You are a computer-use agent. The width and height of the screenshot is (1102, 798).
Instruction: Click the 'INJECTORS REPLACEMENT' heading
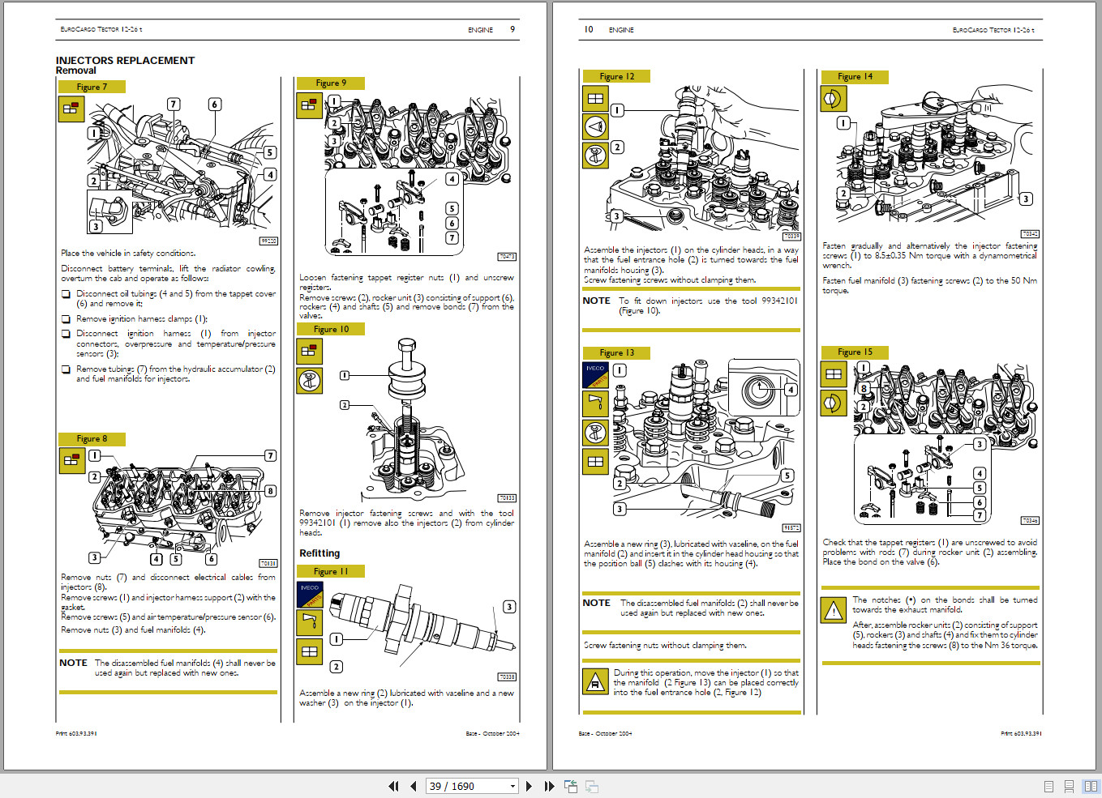(x=125, y=60)
